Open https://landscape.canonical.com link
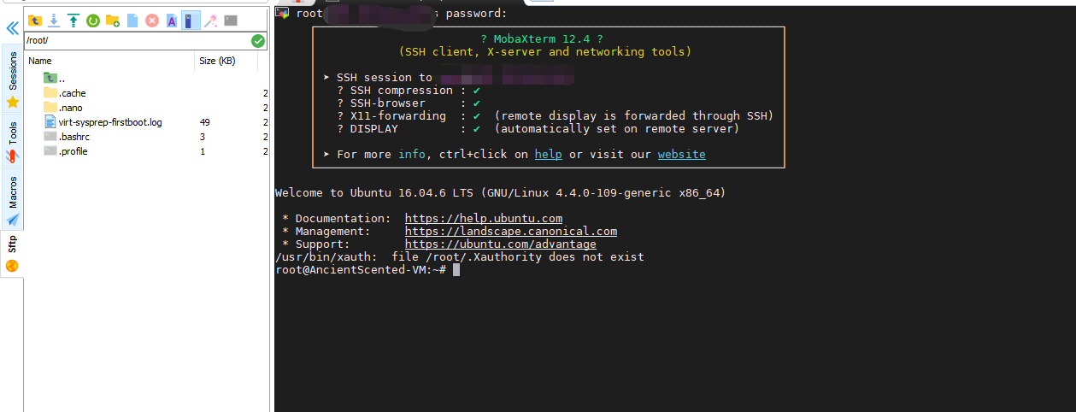Screen dimensions: 1076x412 coord(511,232)
